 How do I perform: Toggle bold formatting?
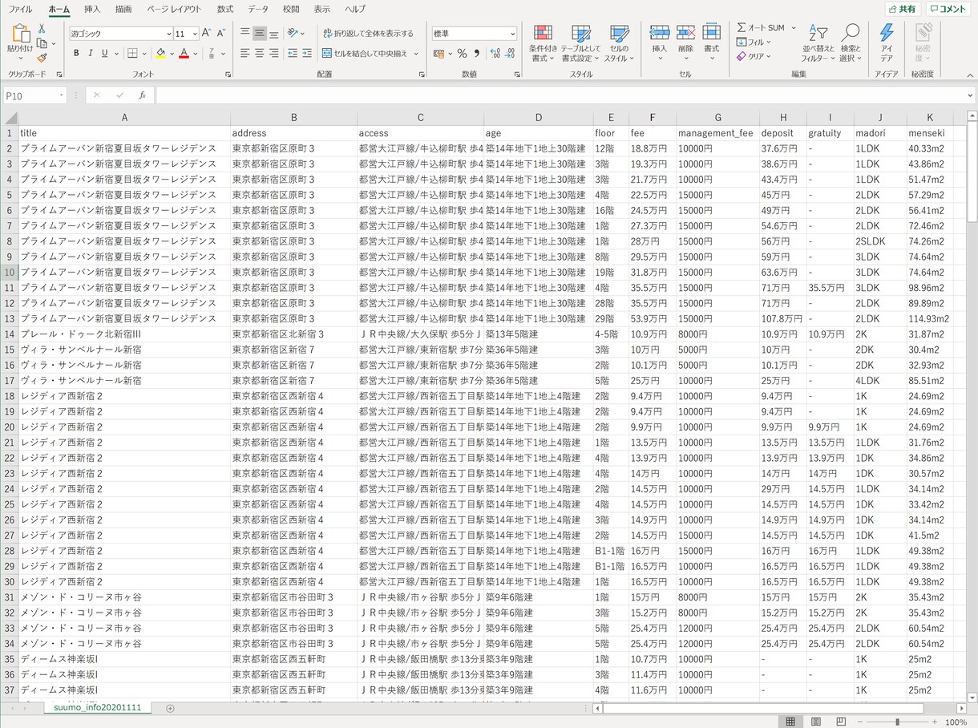[76, 54]
